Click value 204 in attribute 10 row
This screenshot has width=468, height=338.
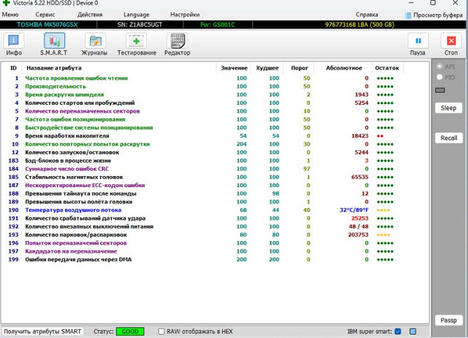click(x=242, y=144)
